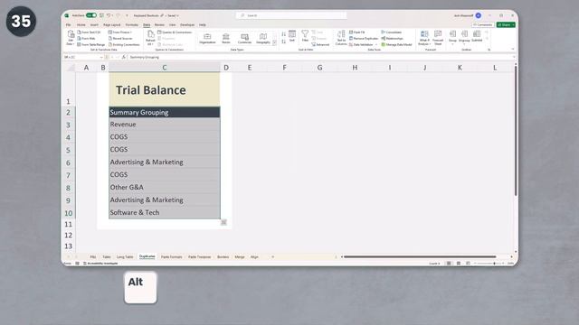Image resolution: width=579 pixels, height=325 pixels.
Task: Open the Long Table sheet tab
Action: 125,256
